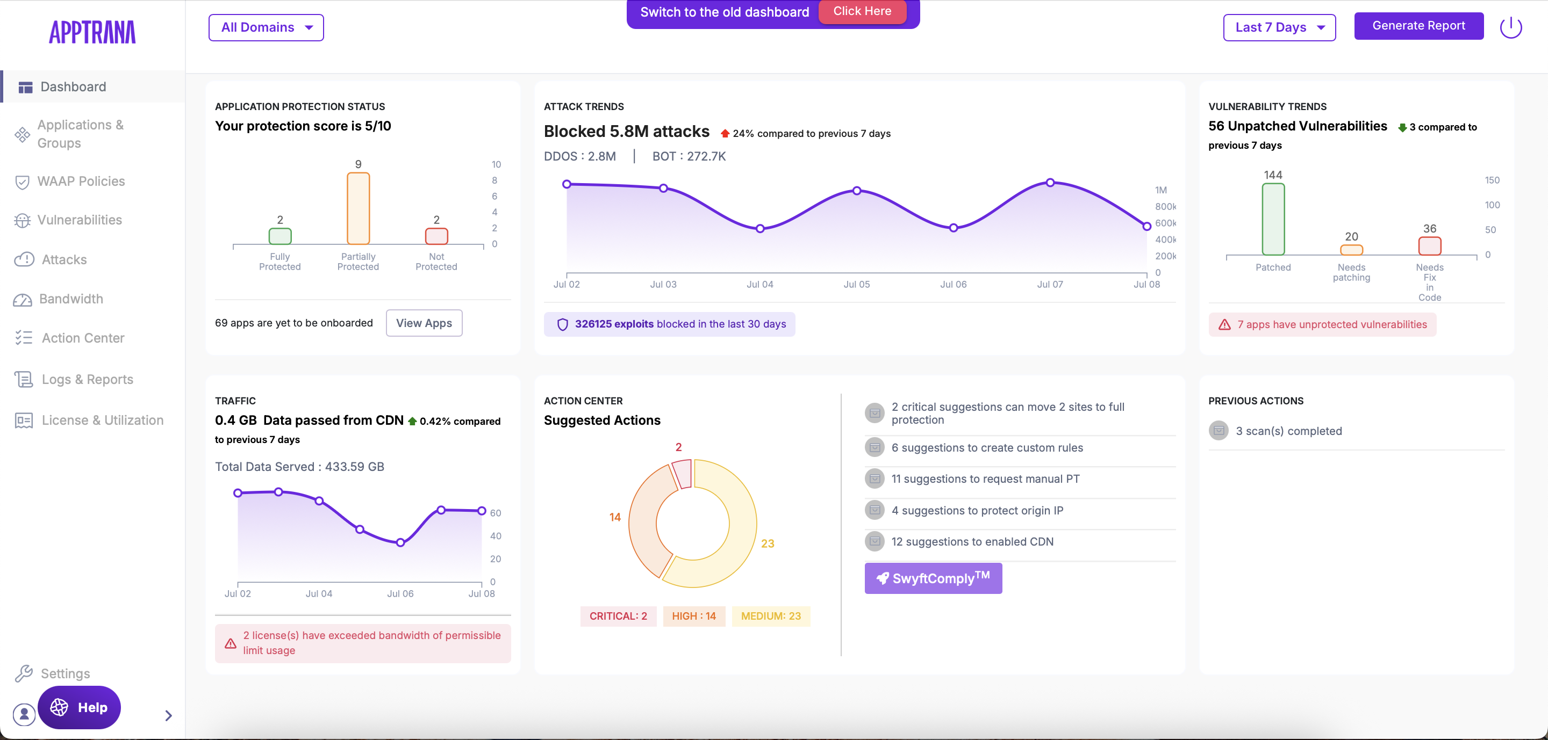Click the '3 scan(s) completed' status icon
Screen dimensions: 1548x740
pos(1219,430)
